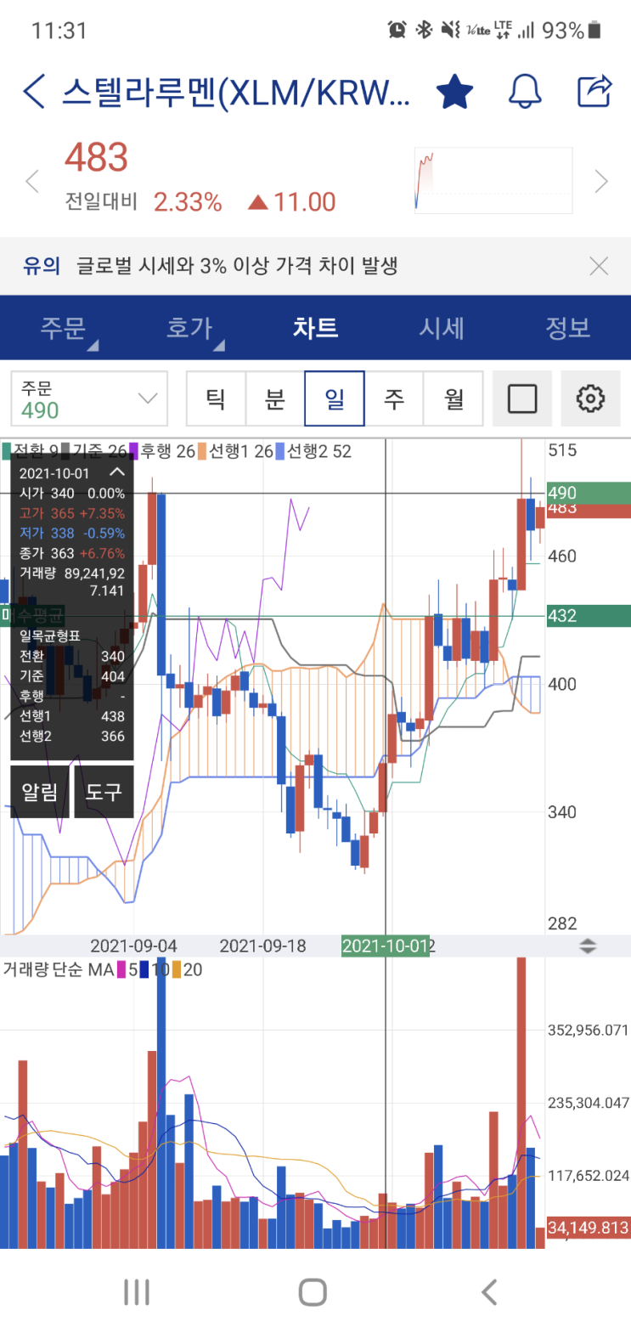Tap the 고가 365 row in data panel
Image resolution: width=631 pixels, height=1333 pixels.
click(x=71, y=513)
